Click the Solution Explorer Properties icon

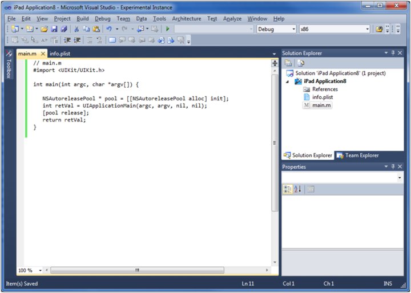pos(288,63)
